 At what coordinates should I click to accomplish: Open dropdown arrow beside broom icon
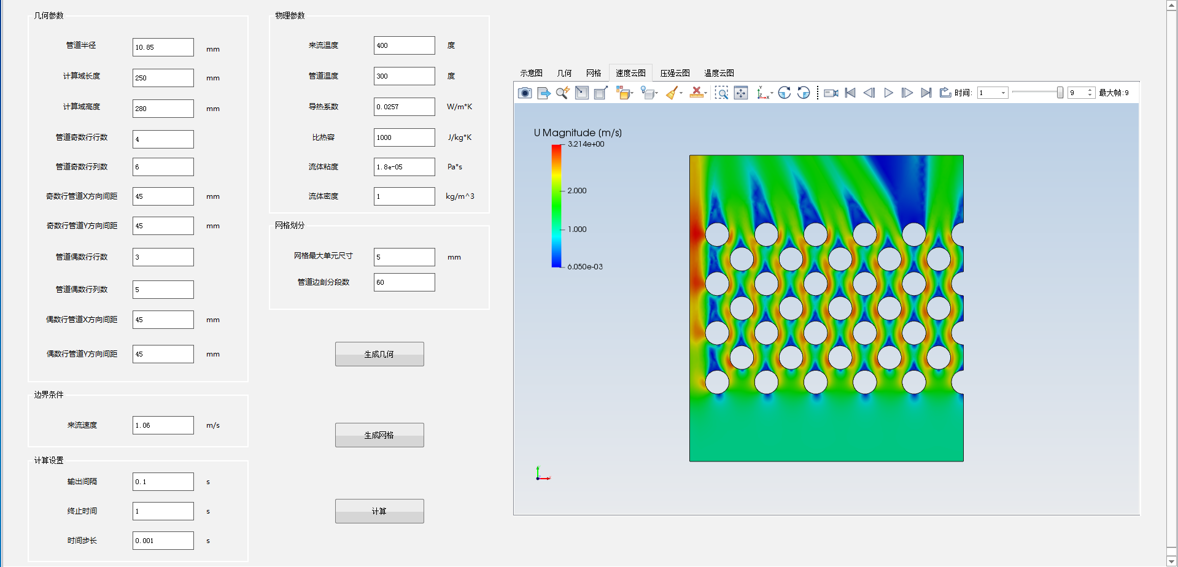(x=681, y=93)
